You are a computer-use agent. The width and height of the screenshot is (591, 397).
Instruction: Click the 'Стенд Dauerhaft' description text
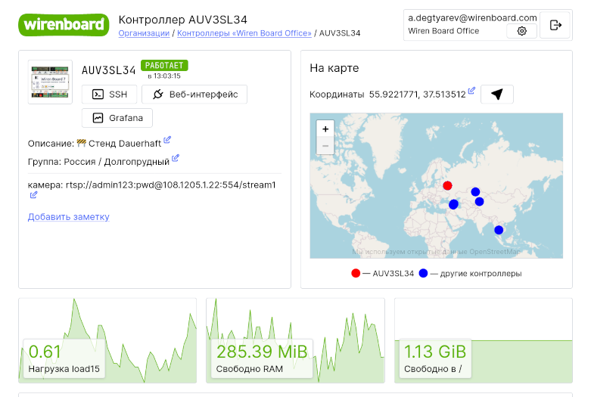(x=125, y=144)
